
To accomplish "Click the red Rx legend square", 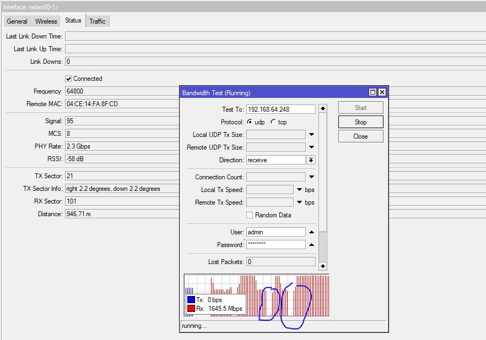I will [x=191, y=309].
